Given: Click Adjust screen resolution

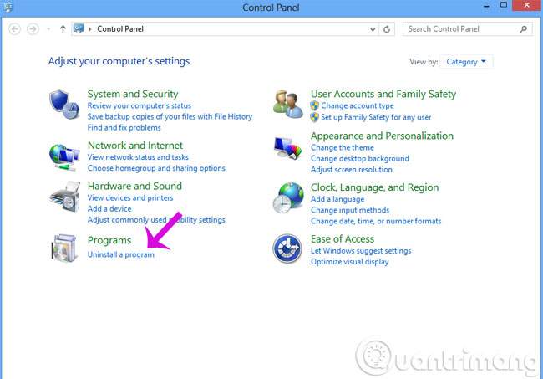Looking at the screenshot, I should click(x=352, y=170).
